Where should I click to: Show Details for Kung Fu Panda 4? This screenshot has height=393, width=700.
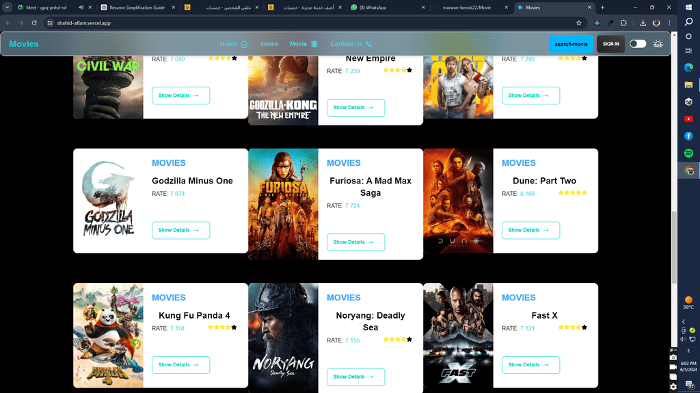(x=180, y=365)
